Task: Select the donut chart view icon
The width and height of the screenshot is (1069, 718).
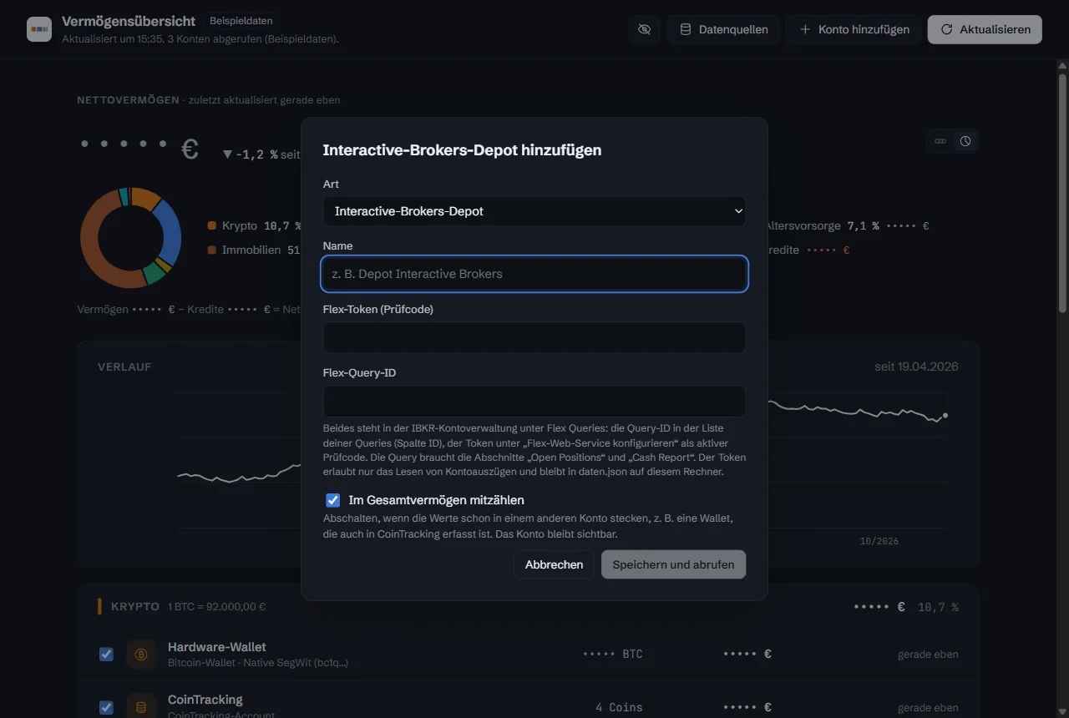Action: 965,141
